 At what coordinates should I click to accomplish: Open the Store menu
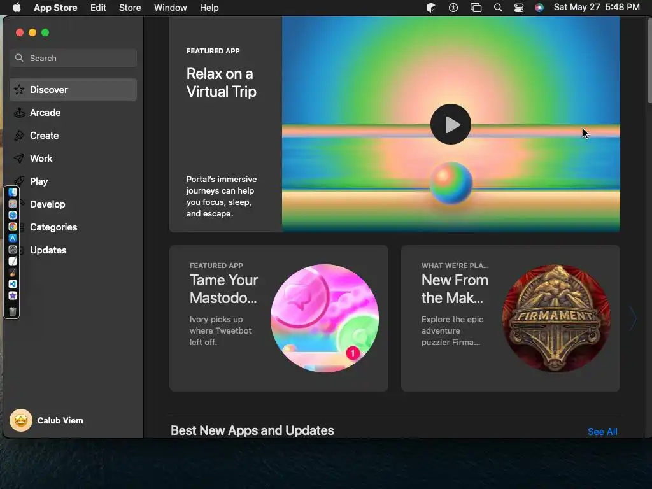click(130, 8)
